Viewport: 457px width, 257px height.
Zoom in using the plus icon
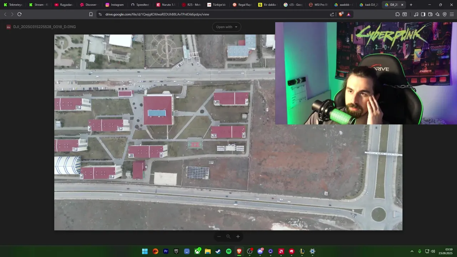[238, 236]
